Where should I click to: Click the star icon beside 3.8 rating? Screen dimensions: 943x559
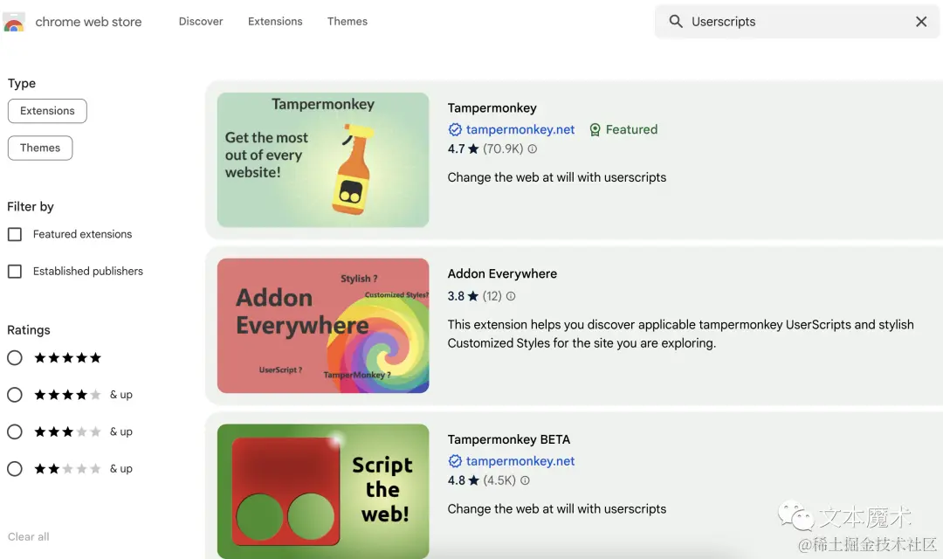(x=472, y=296)
